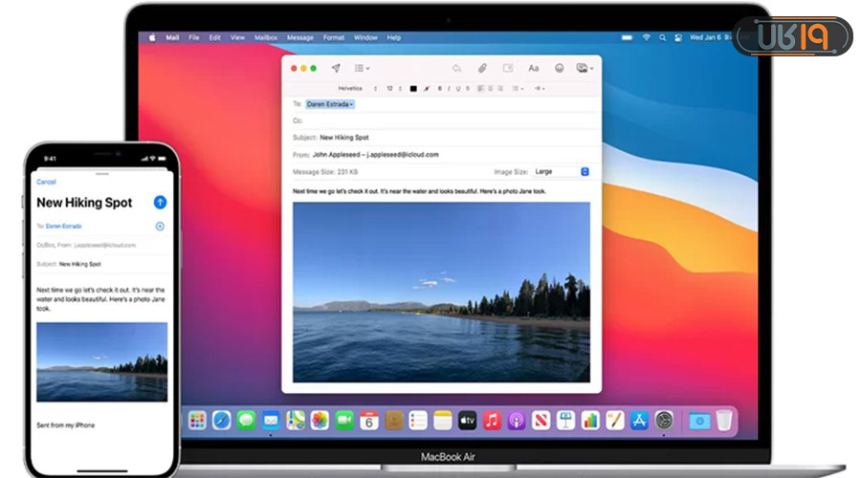Image resolution: width=861 pixels, height=478 pixels.
Task: Click the Aa format bar icon
Action: click(533, 69)
